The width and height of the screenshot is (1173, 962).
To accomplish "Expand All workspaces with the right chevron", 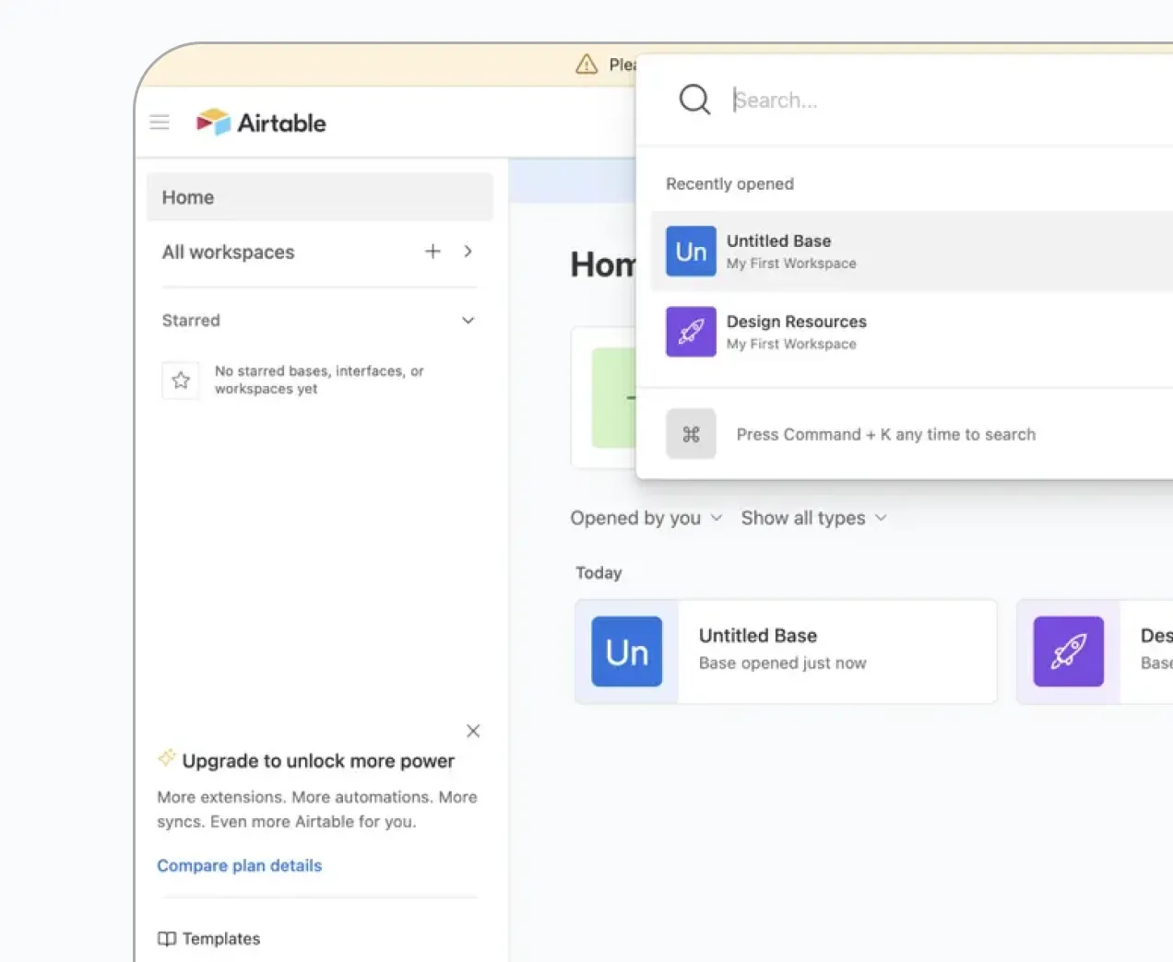I will (x=468, y=252).
